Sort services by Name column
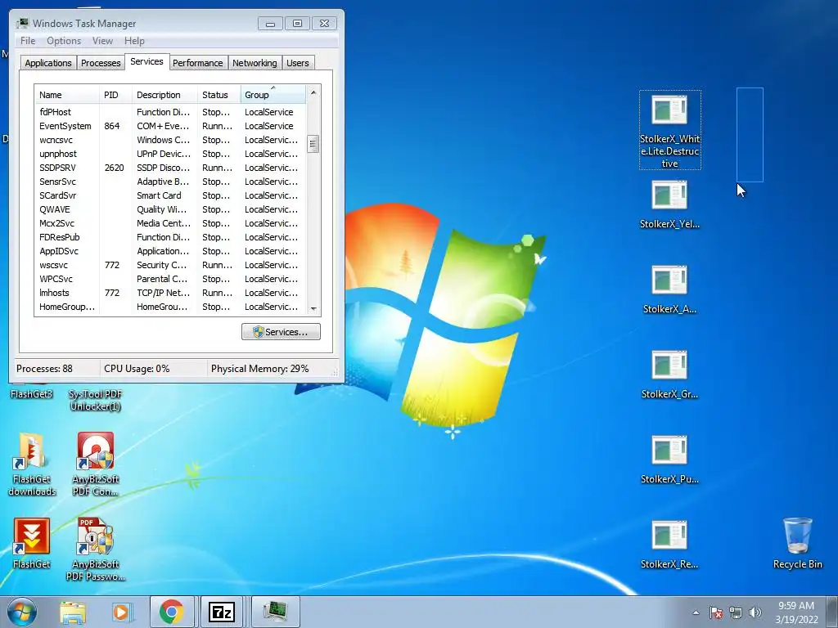This screenshot has width=838, height=628. (x=67, y=95)
